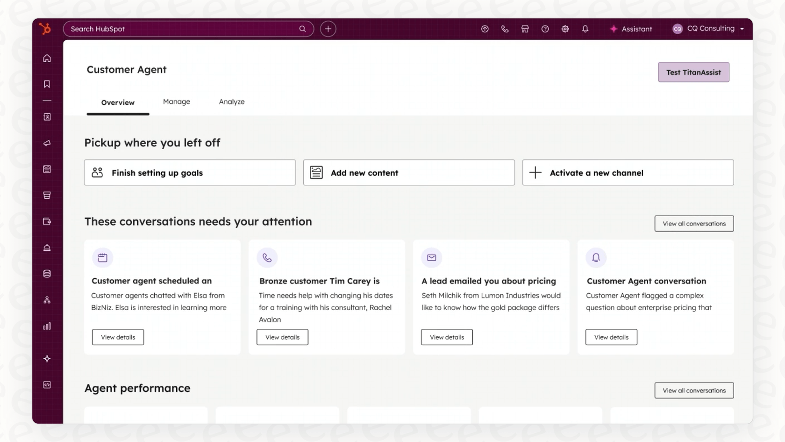Select the Commerce icon in the sidebar
The image size is (785, 442).
(x=47, y=195)
